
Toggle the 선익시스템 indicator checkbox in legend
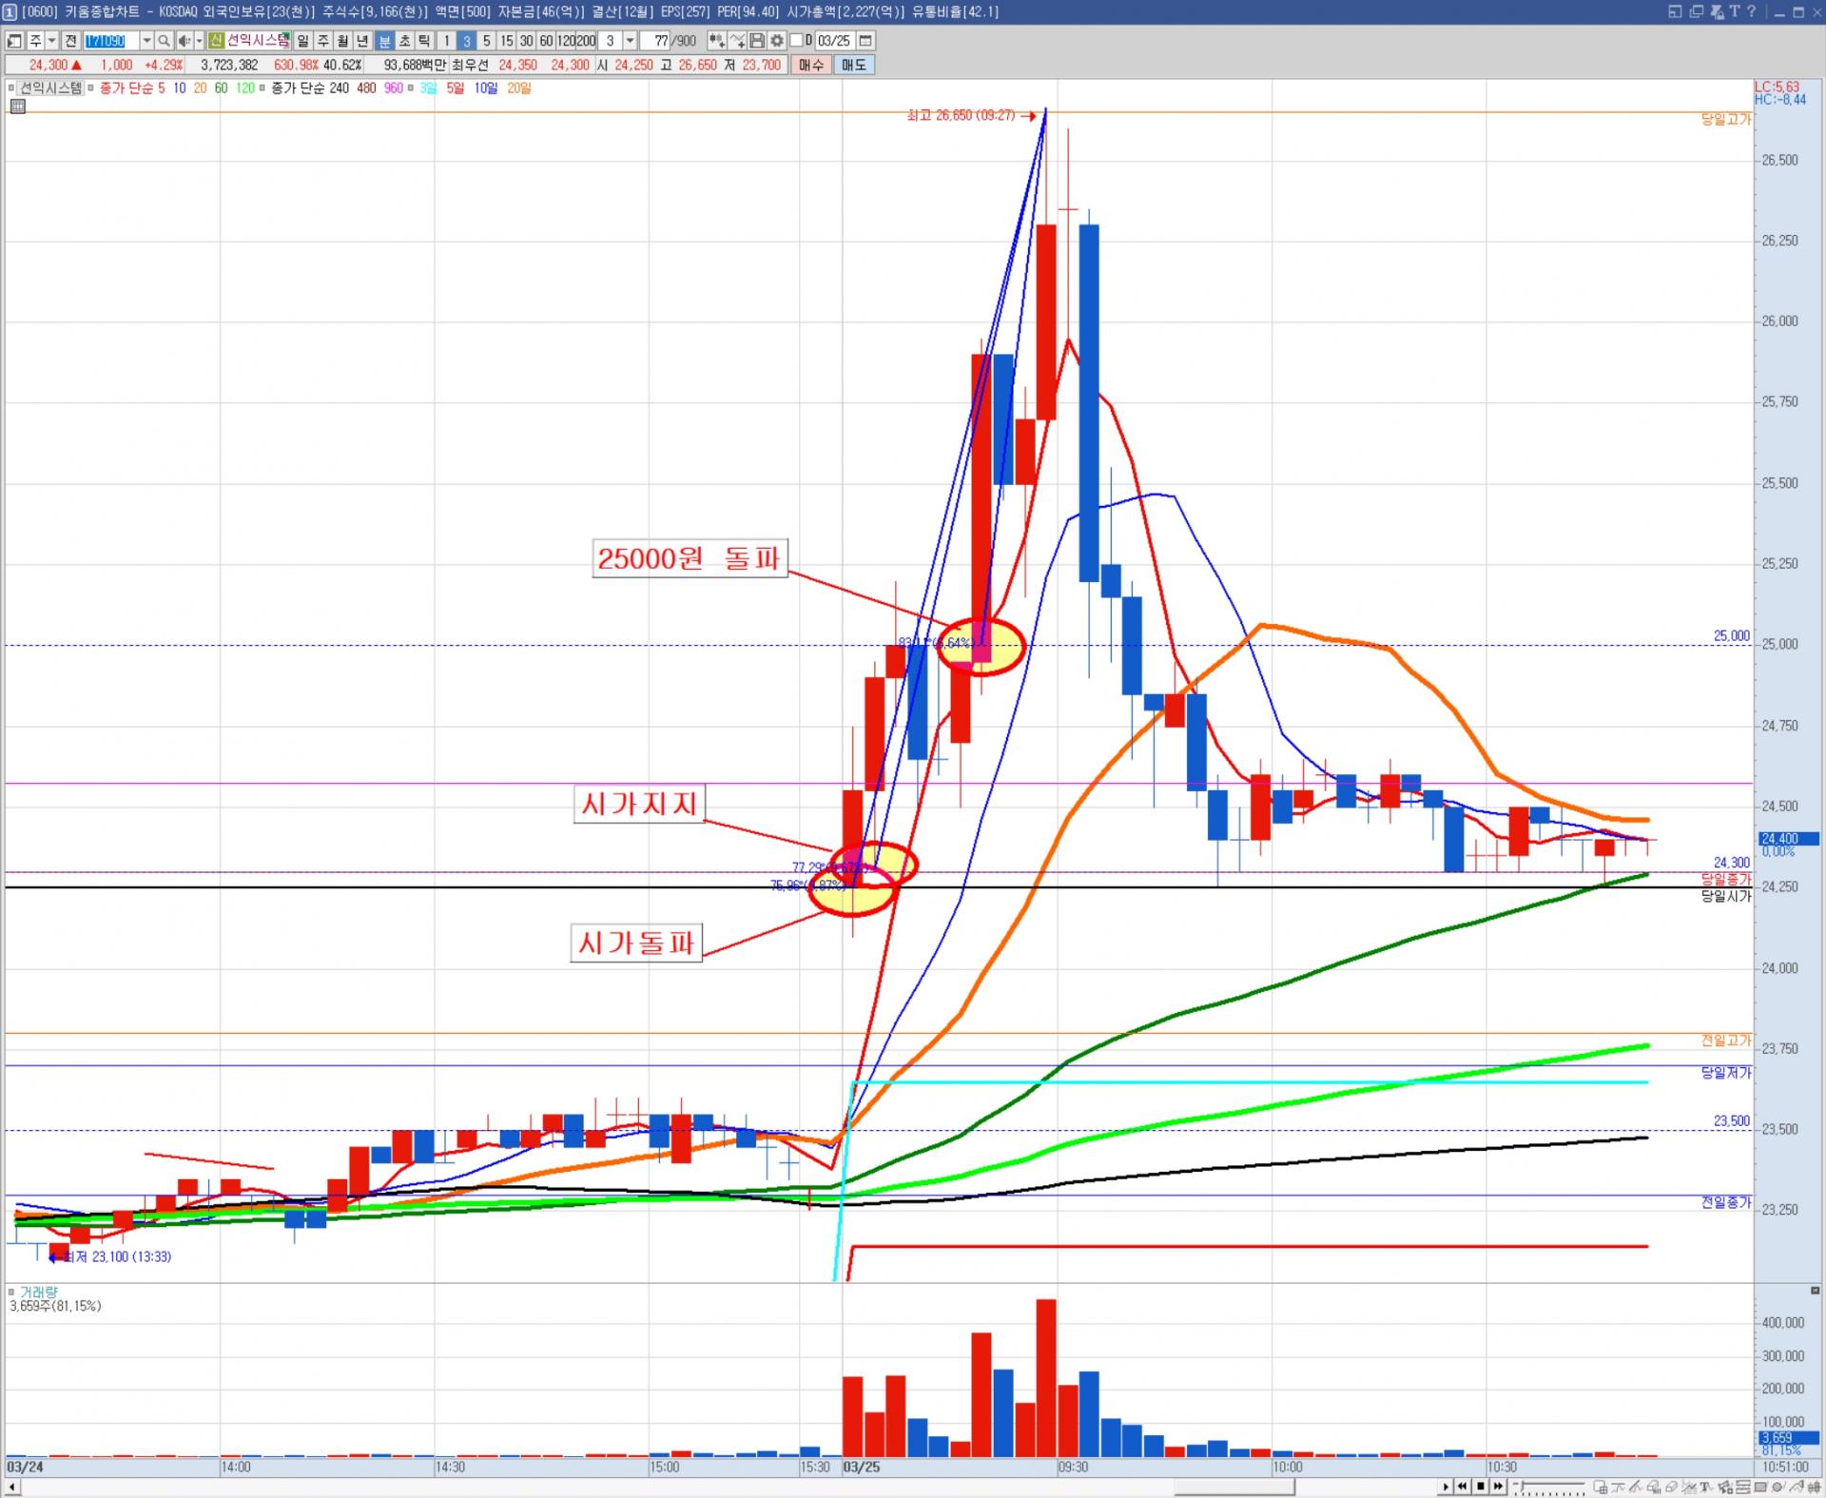[12, 88]
